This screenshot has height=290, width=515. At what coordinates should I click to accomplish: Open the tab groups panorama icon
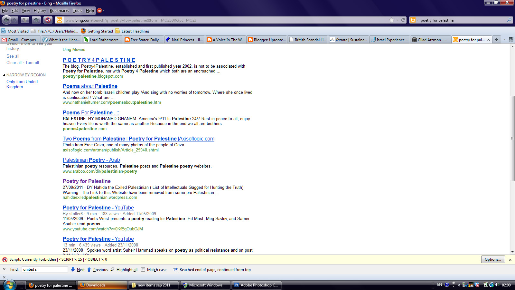pyautogui.click(x=511, y=40)
